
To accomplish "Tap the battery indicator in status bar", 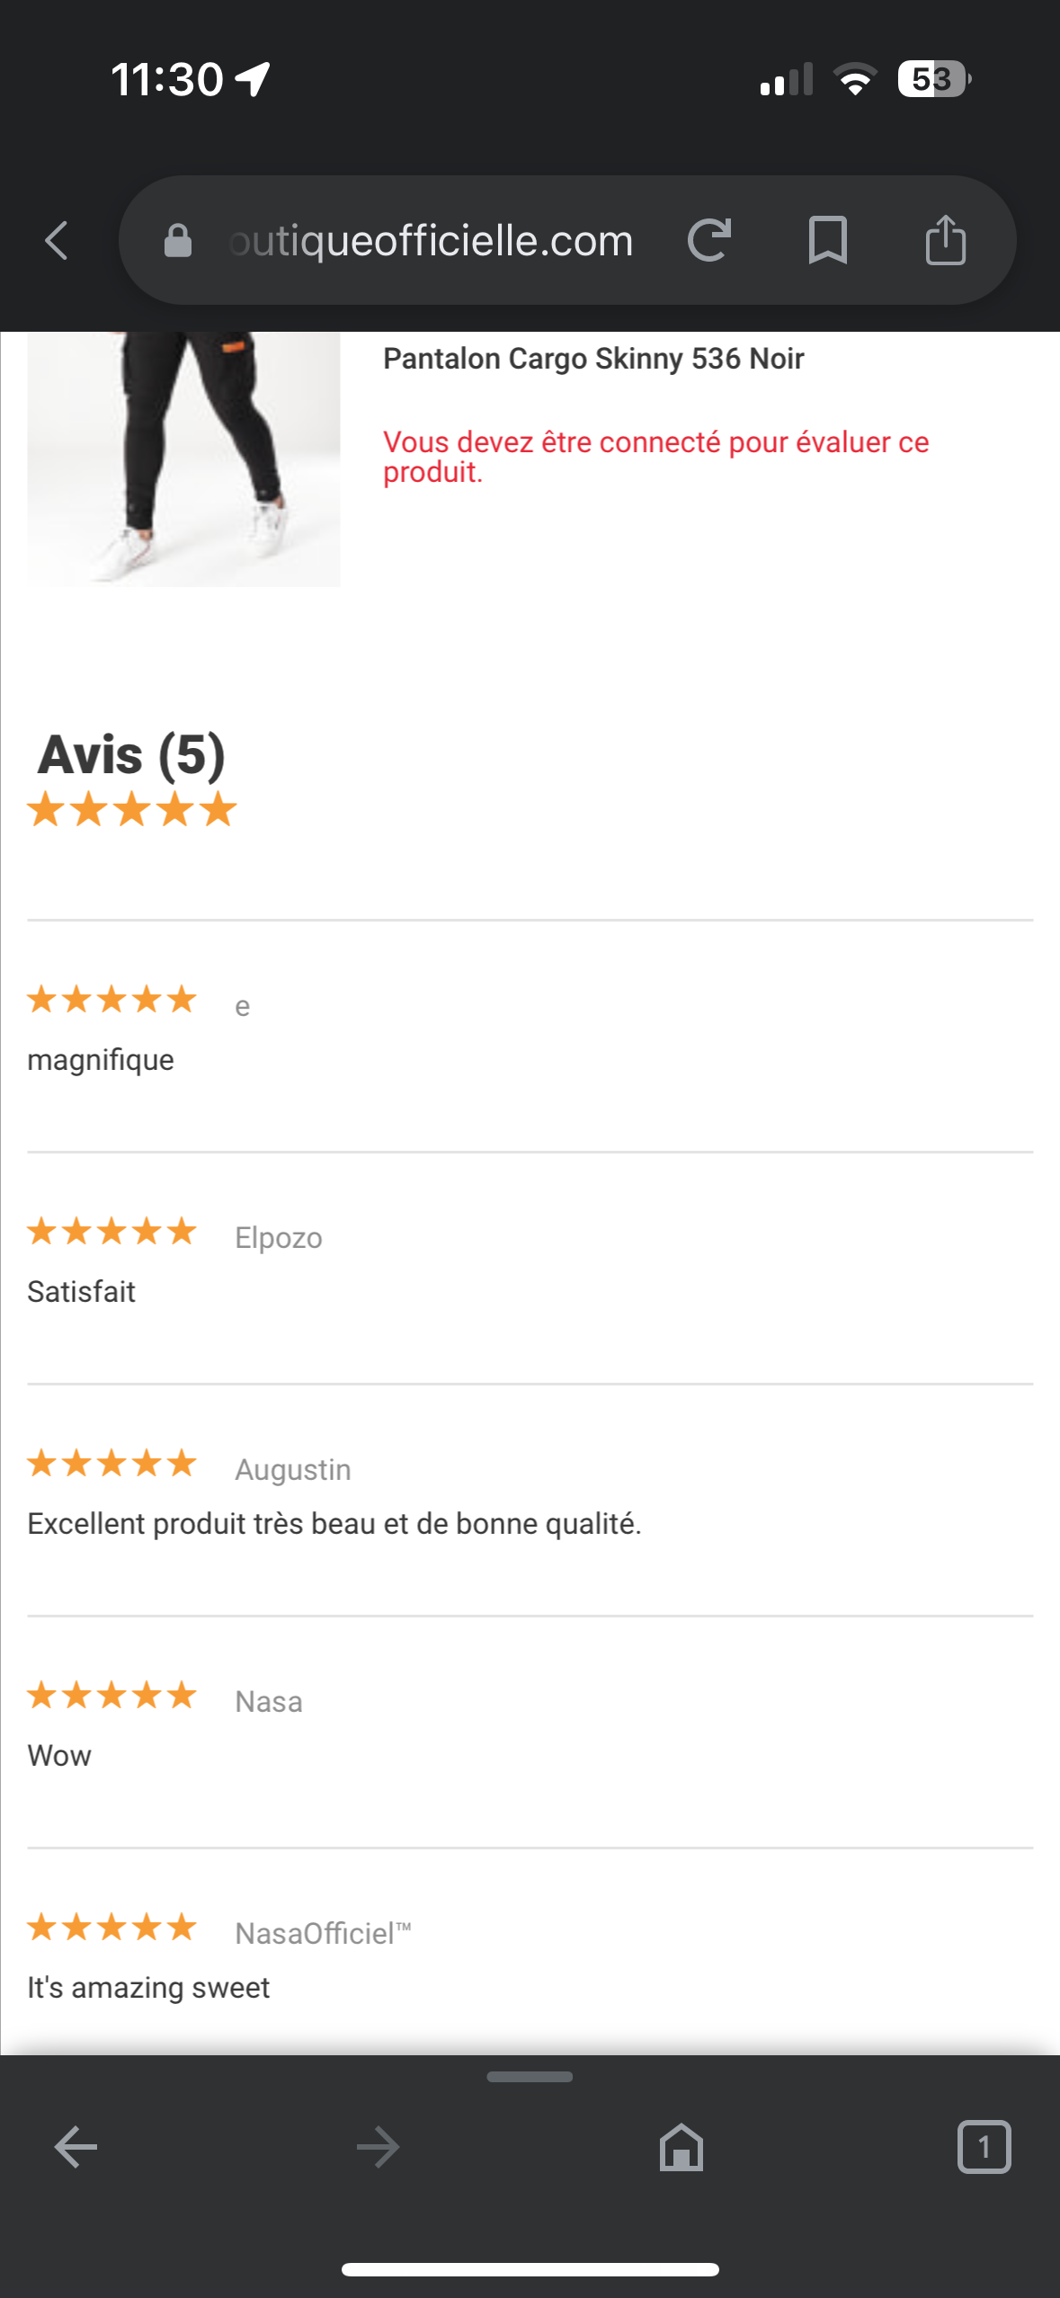I will coord(934,79).
